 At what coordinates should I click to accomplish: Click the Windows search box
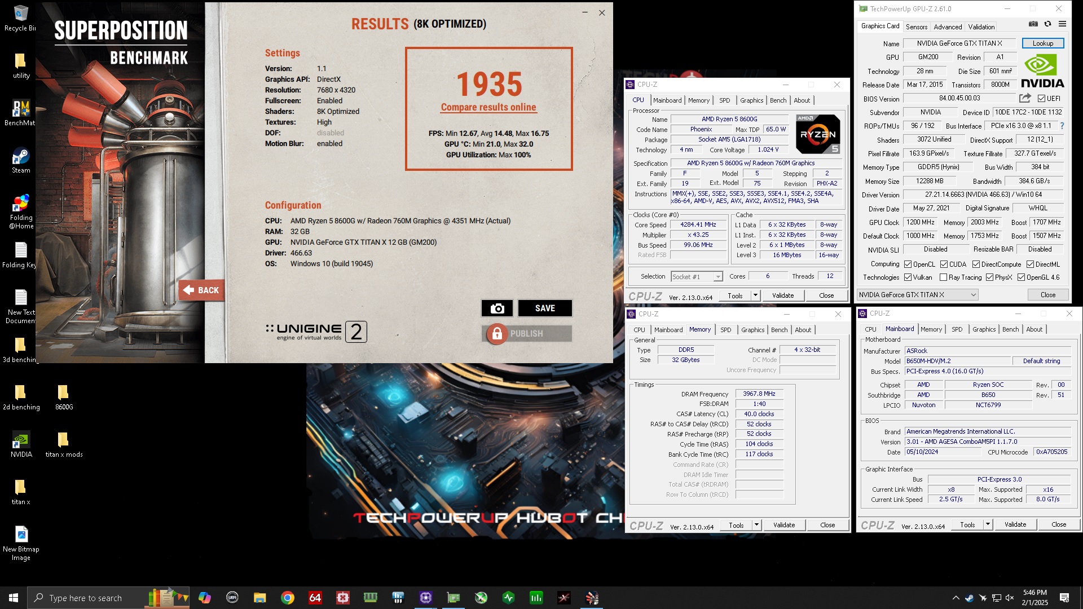coord(109,598)
